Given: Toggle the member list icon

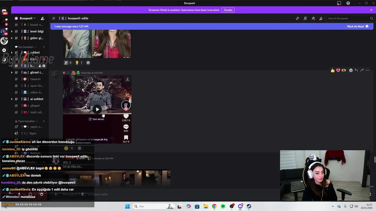Looking at the screenshot, I should click(x=321, y=18).
